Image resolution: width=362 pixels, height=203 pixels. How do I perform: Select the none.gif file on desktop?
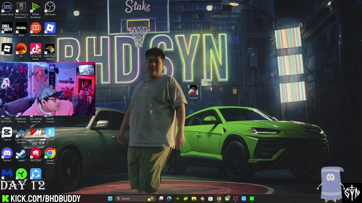193,92
